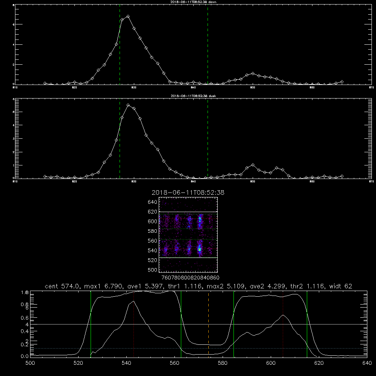Click the '520' x-axis label of bottom plot

(78, 363)
